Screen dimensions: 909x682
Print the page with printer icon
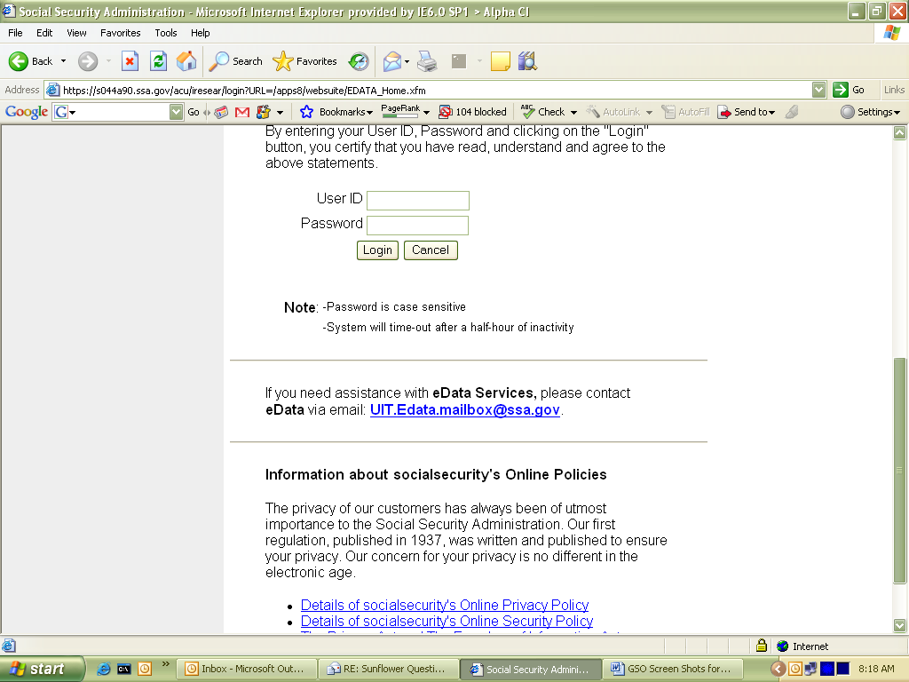[427, 61]
